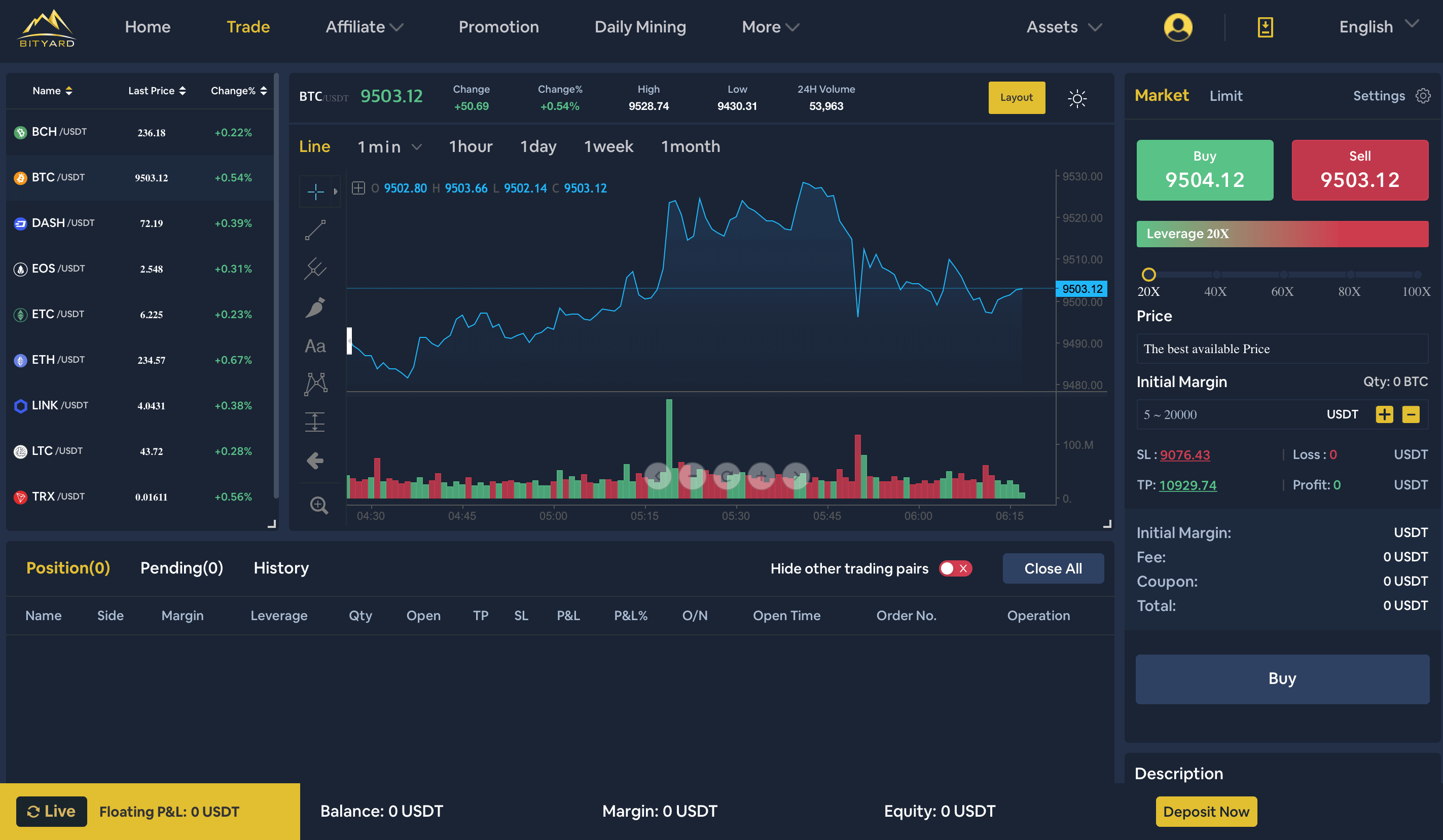Screen dimensions: 1443x840
Task: Click the OHLC legend expand box icon
Action: click(358, 187)
